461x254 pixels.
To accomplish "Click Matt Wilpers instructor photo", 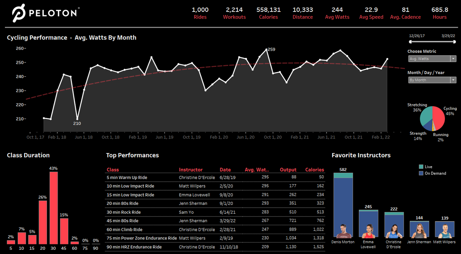I will 445,231.
